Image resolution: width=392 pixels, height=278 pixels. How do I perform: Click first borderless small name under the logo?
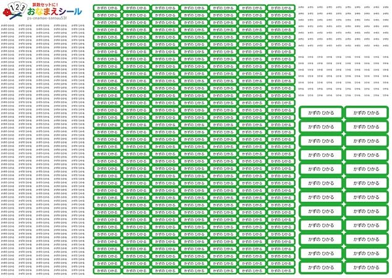click(x=8, y=26)
